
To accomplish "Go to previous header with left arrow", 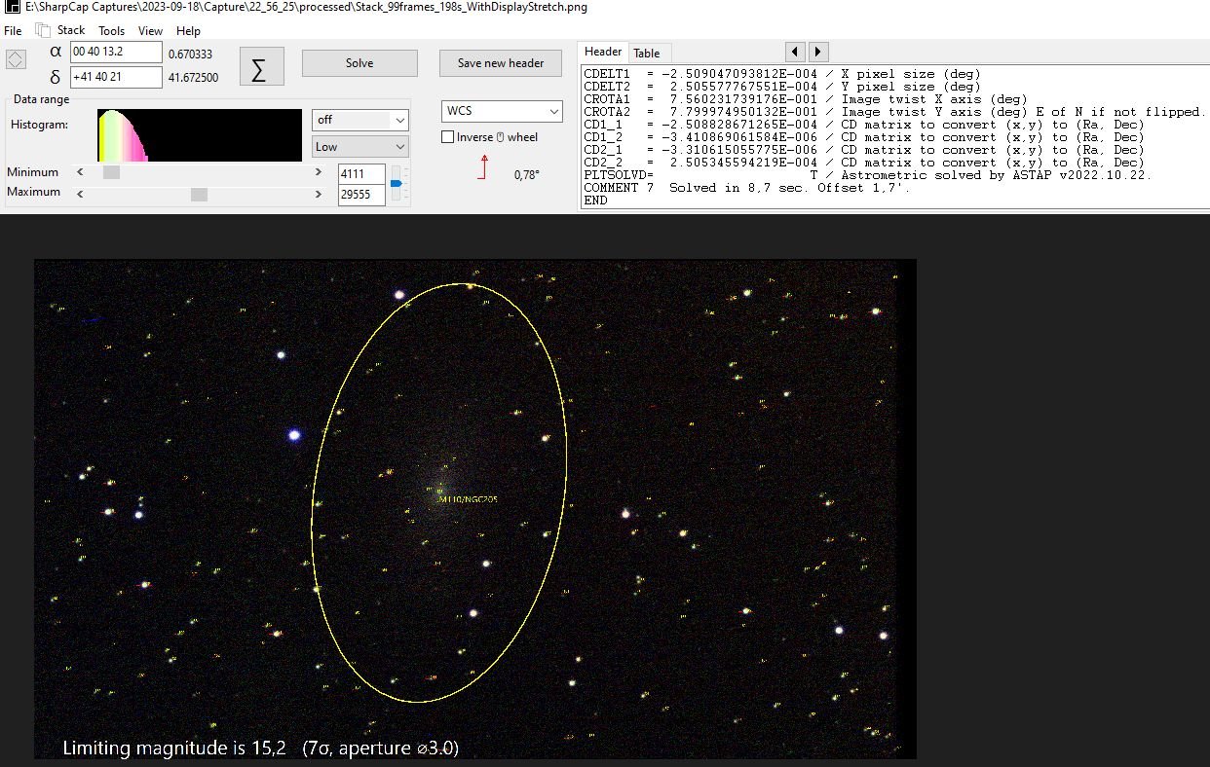I will 795,52.
